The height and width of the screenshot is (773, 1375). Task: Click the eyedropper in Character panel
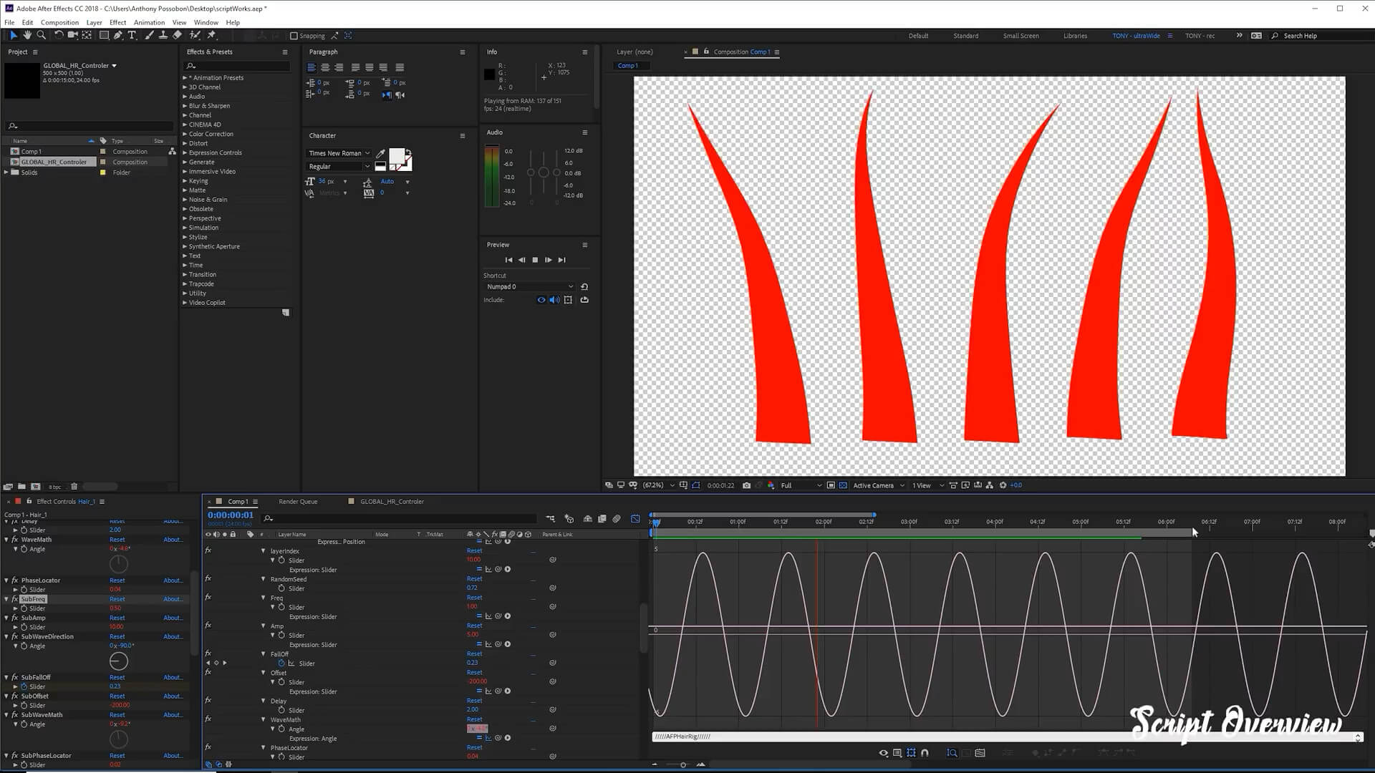[x=380, y=153]
